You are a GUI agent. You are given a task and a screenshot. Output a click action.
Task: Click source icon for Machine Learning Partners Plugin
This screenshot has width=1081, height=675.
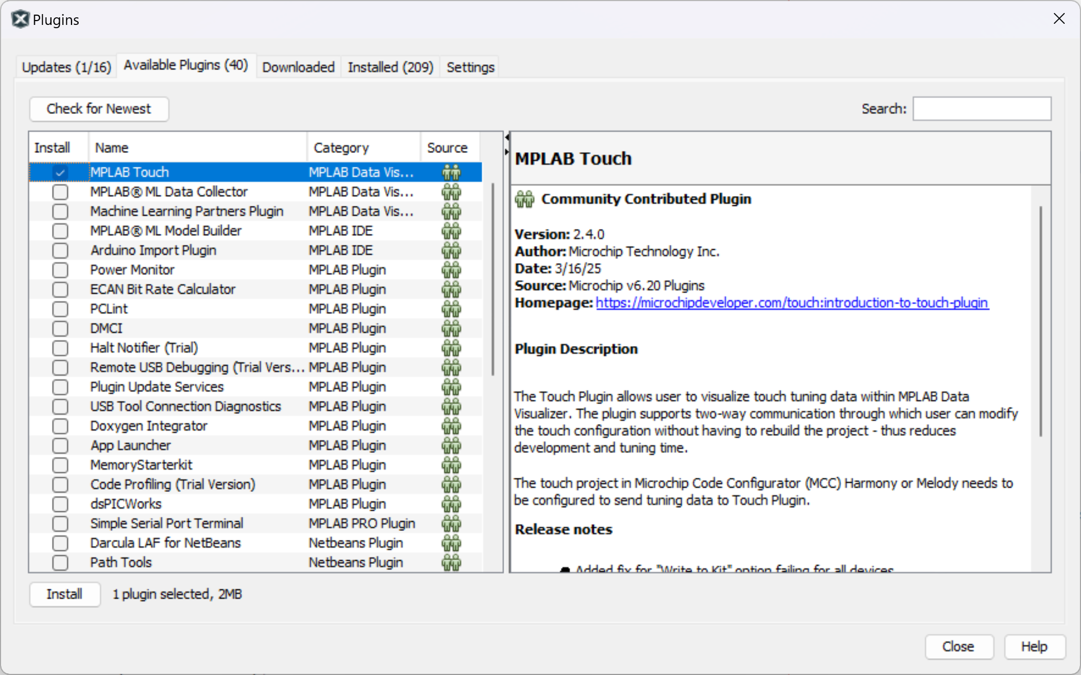[451, 211]
